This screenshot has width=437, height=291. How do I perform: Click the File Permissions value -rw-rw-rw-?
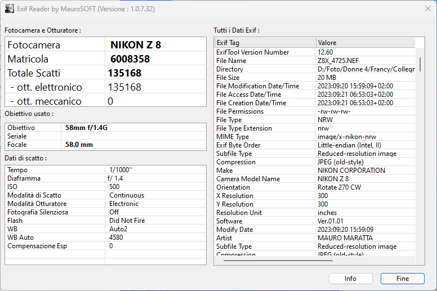334,111
